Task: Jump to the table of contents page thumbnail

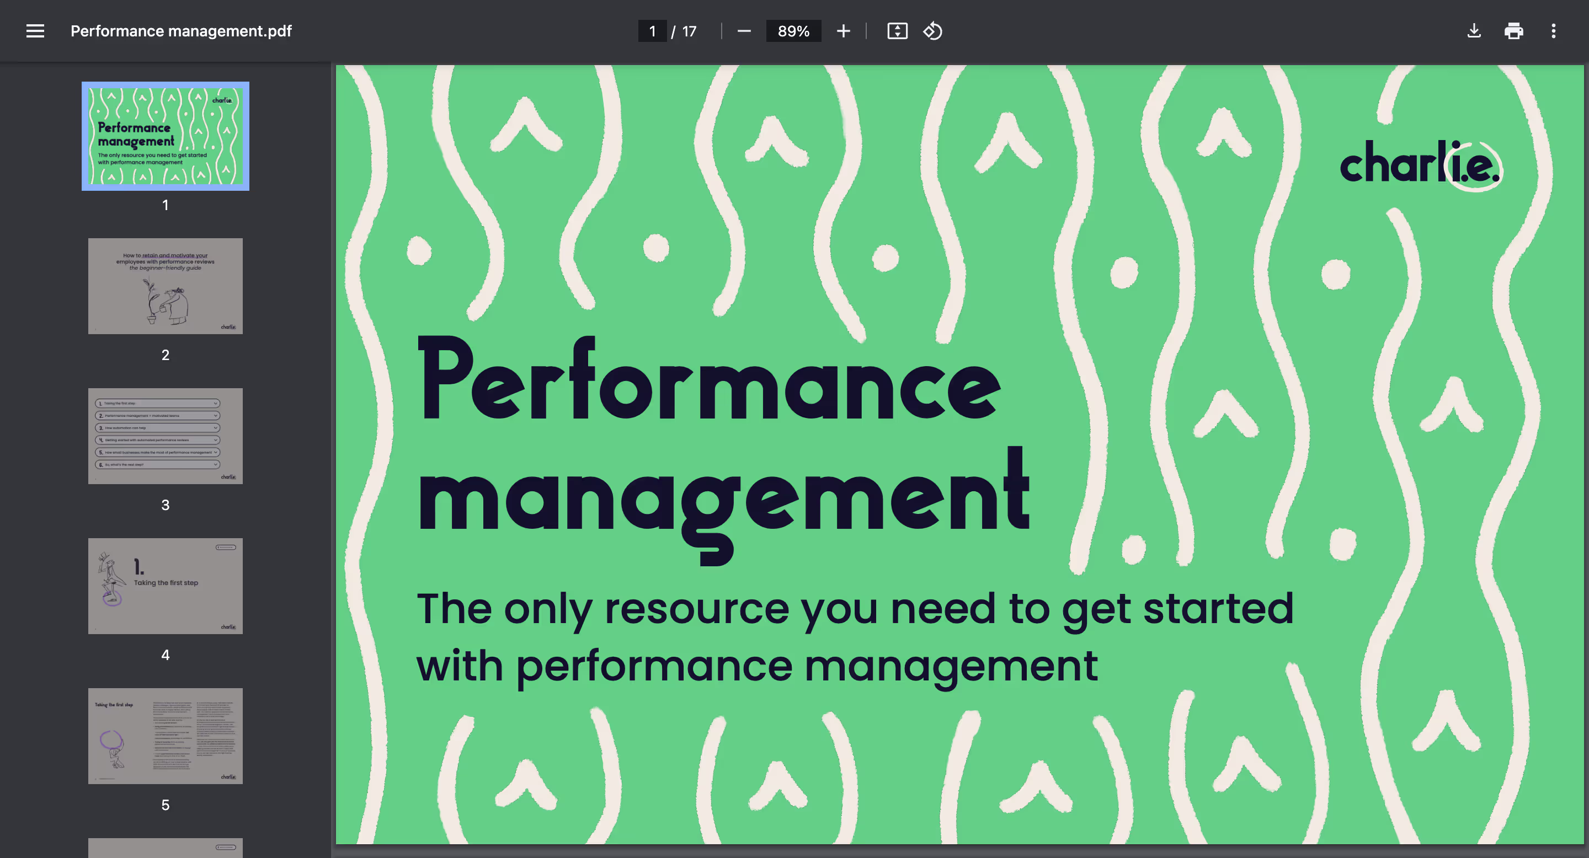Action: pyautogui.click(x=165, y=435)
